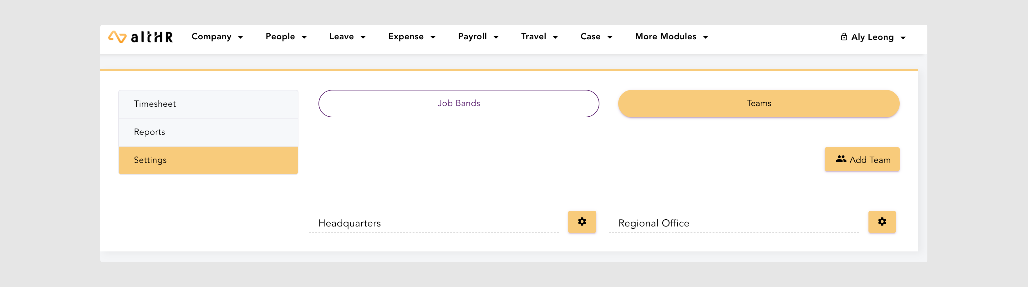Select Settings in the sidebar
This screenshot has height=287, width=1028.
pos(208,160)
